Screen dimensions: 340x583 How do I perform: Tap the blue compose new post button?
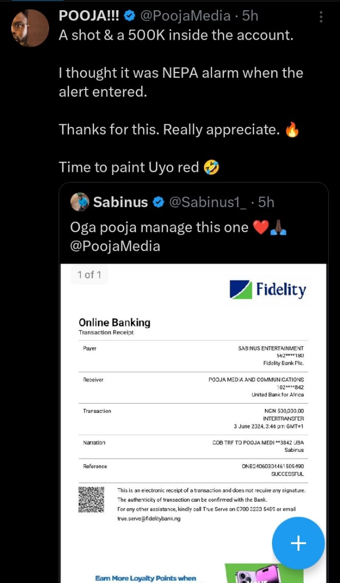tap(298, 543)
